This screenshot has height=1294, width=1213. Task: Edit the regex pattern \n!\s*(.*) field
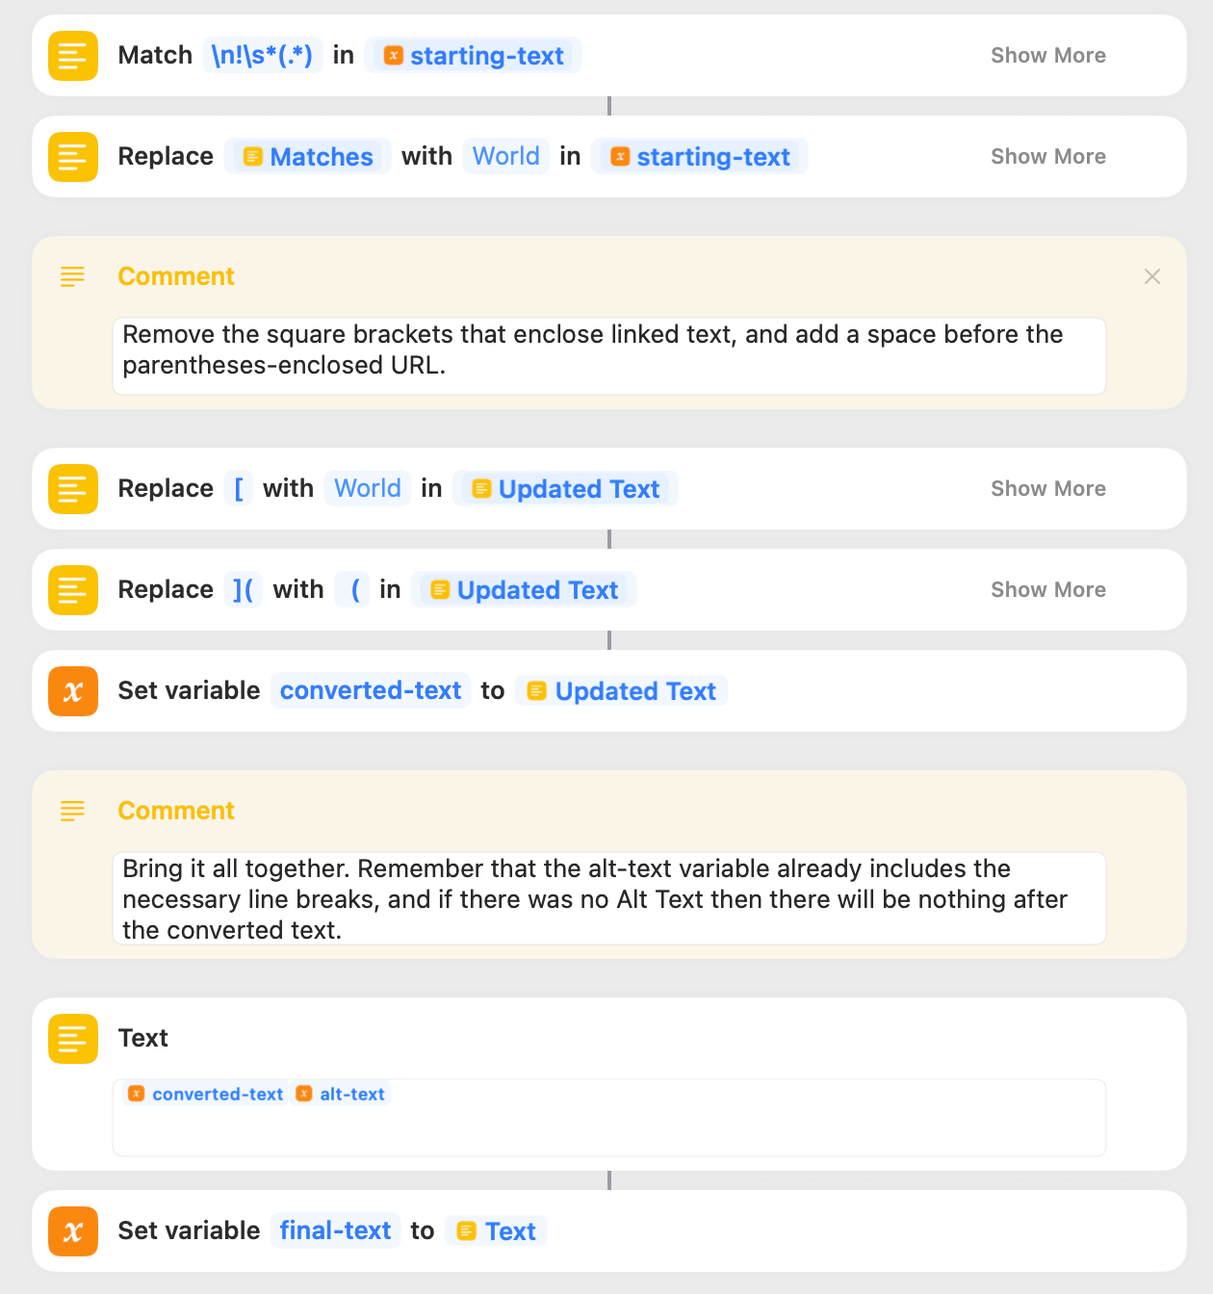[x=262, y=56]
